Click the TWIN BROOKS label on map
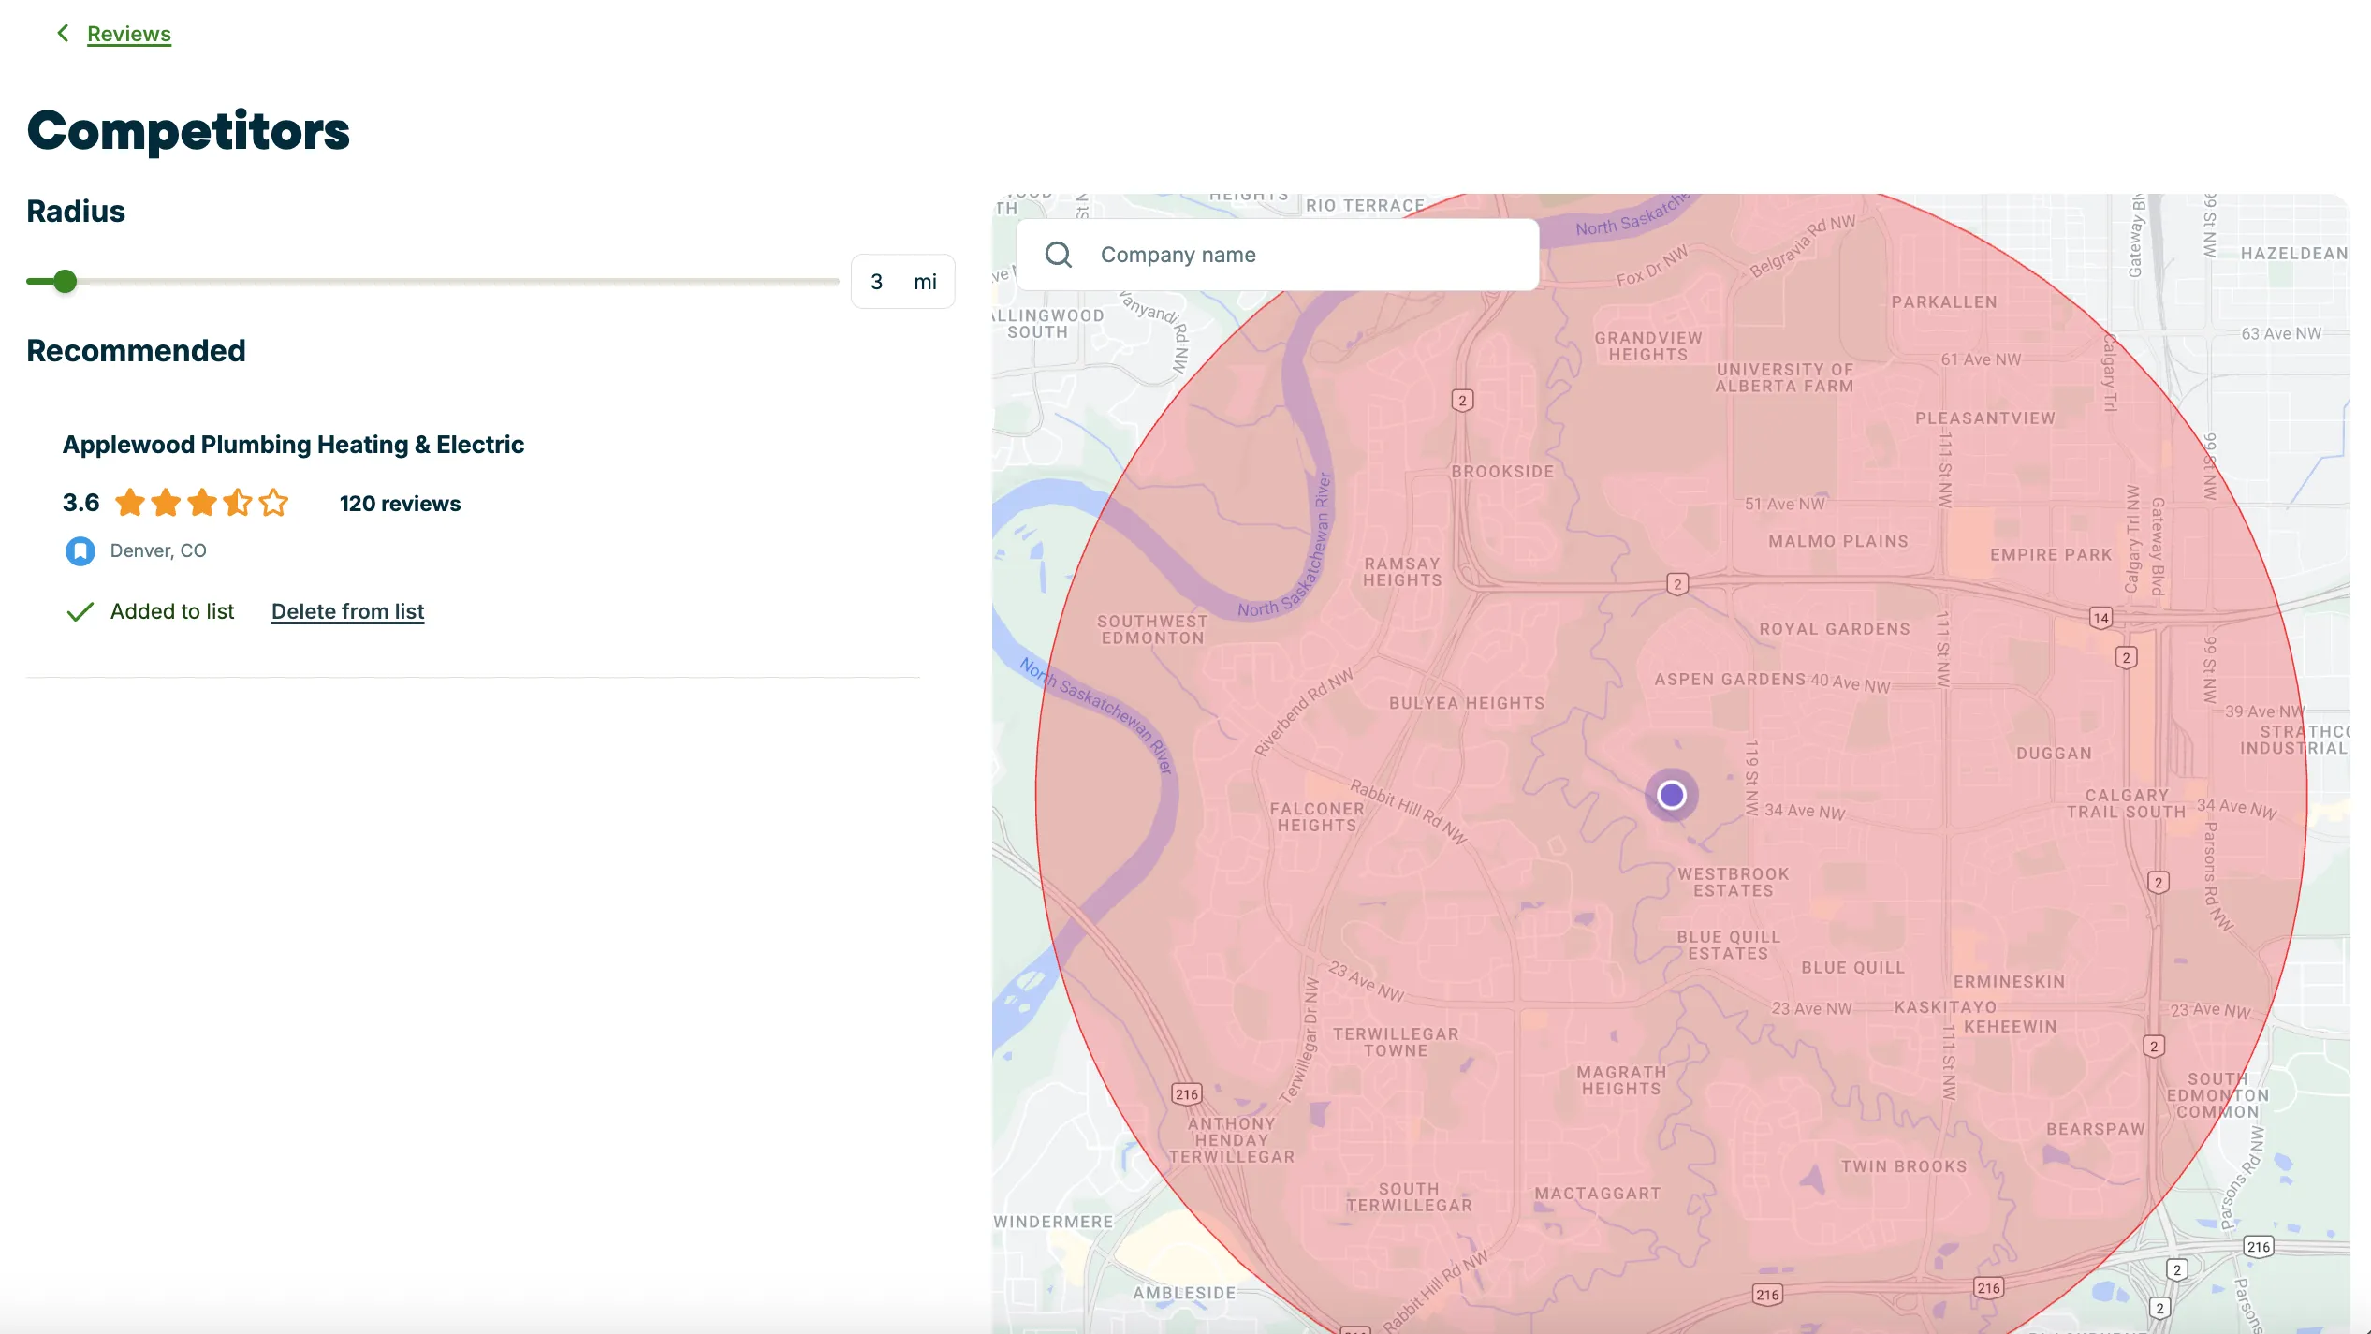Viewport: 2371px width, 1334px height. (1904, 1166)
